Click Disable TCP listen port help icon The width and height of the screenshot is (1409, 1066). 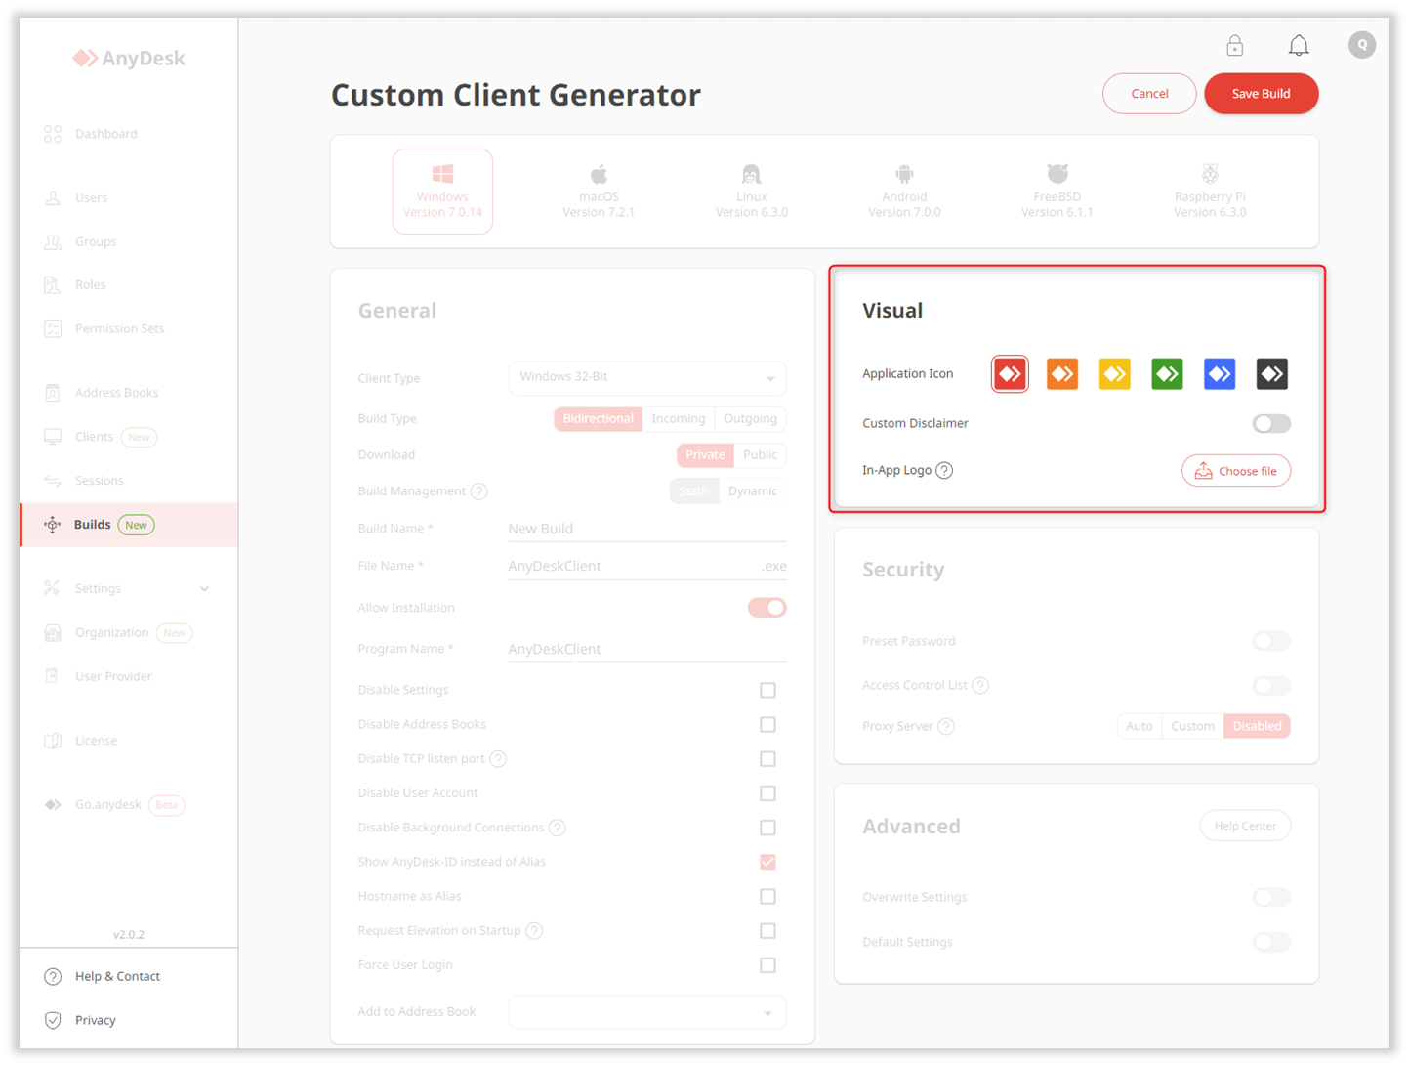498,759
